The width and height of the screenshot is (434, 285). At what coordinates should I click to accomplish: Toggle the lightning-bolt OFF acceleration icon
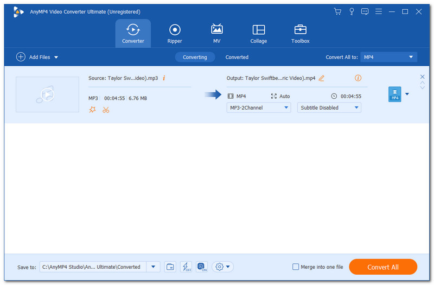tap(186, 267)
